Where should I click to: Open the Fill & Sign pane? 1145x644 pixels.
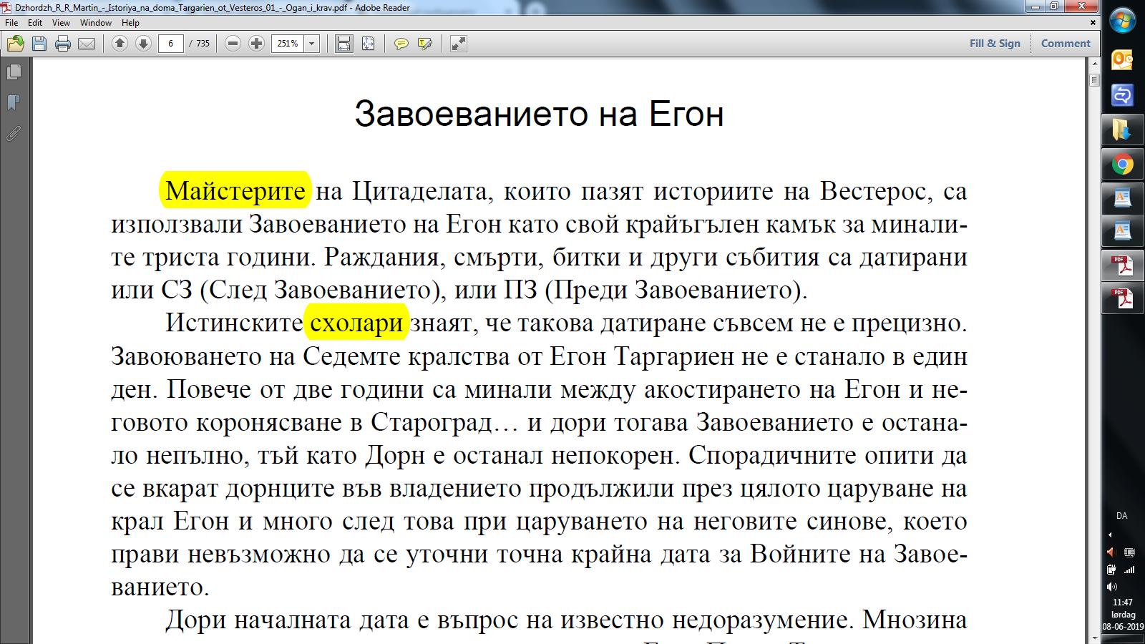coord(995,44)
